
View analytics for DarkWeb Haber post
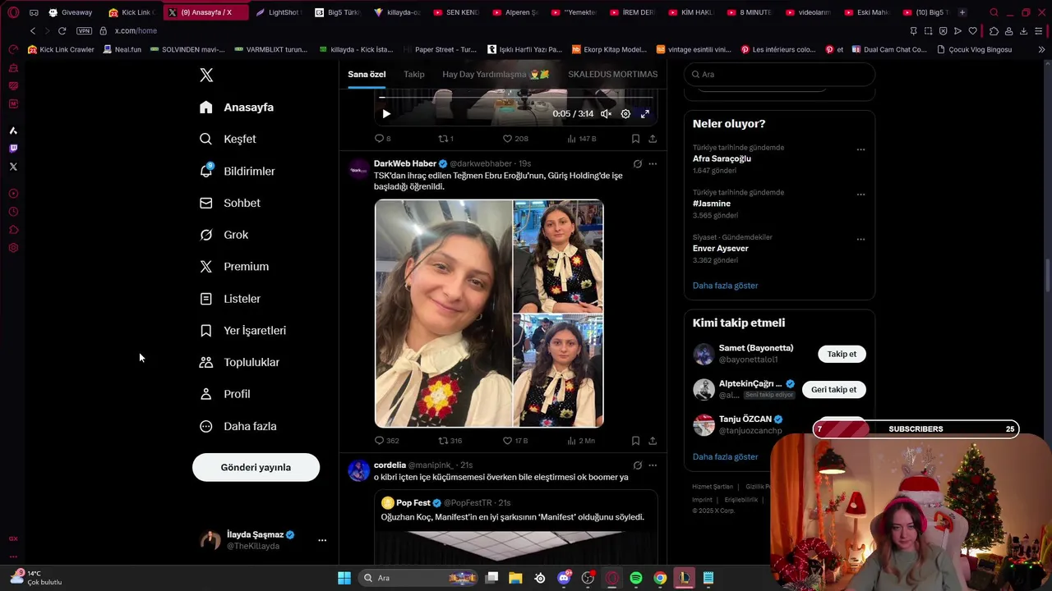[x=580, y=441]
